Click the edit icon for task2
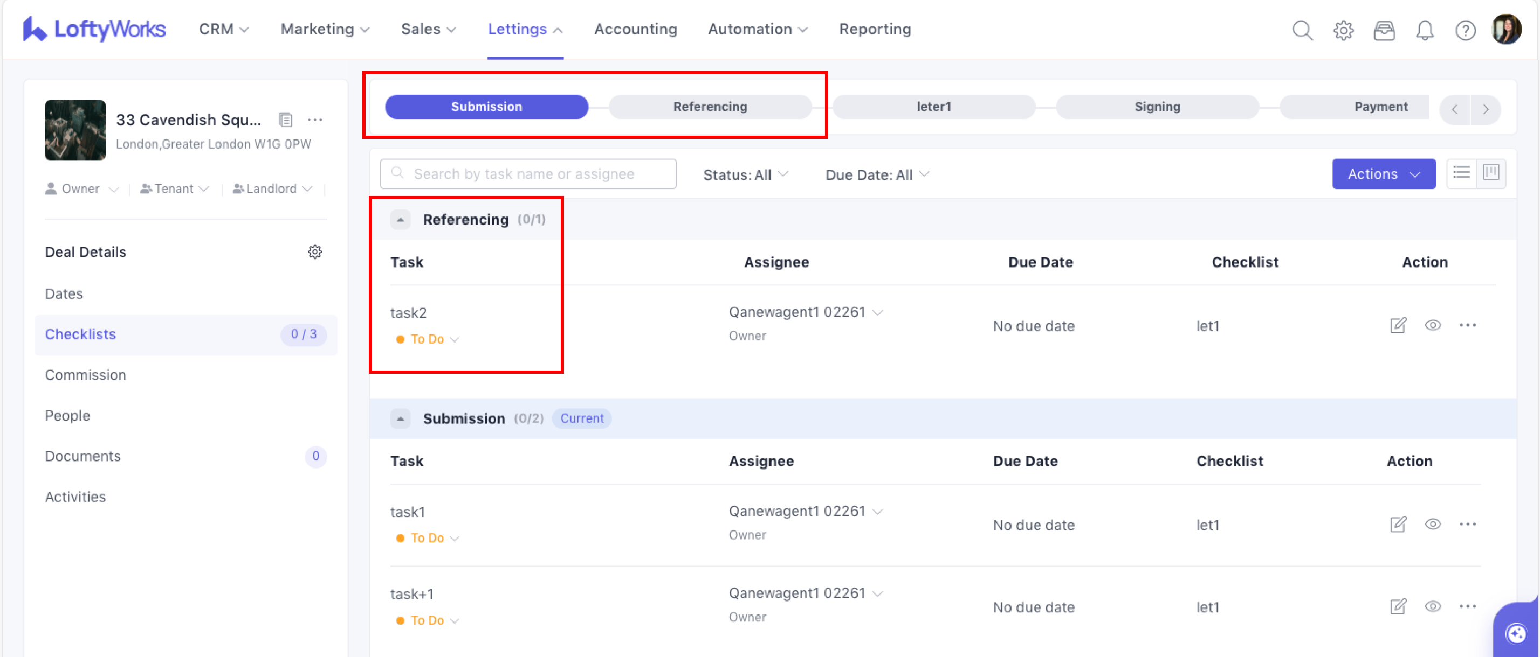The width and height of the screenshot is (1540, 657). click(1398, 325)
